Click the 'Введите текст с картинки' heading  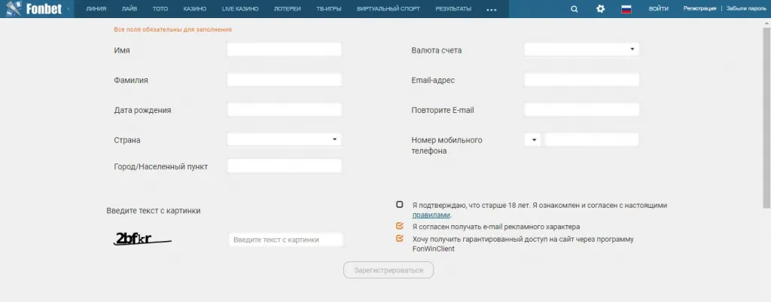pyautogui.click(x=154, y=211)
